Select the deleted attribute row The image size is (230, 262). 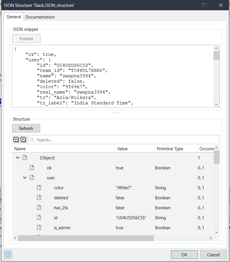pos(113,198)
